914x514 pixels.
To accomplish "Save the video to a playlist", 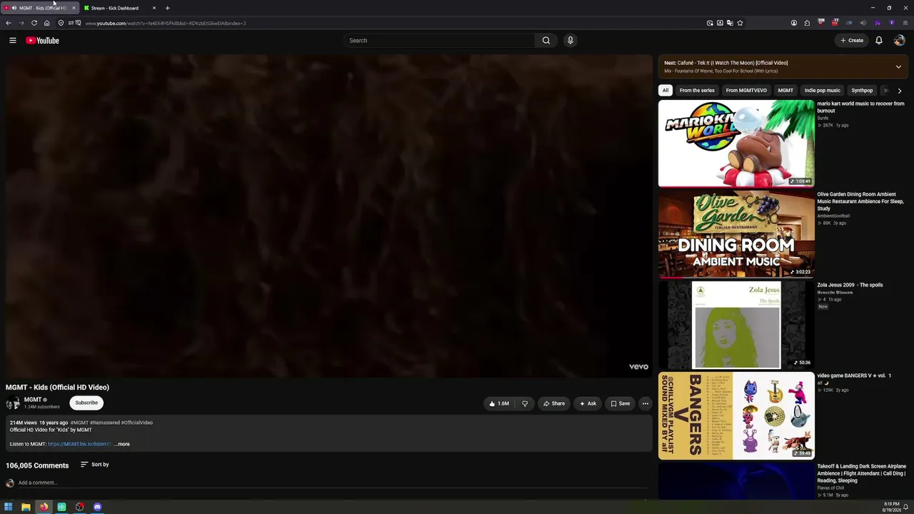I will tap(620, 403).
